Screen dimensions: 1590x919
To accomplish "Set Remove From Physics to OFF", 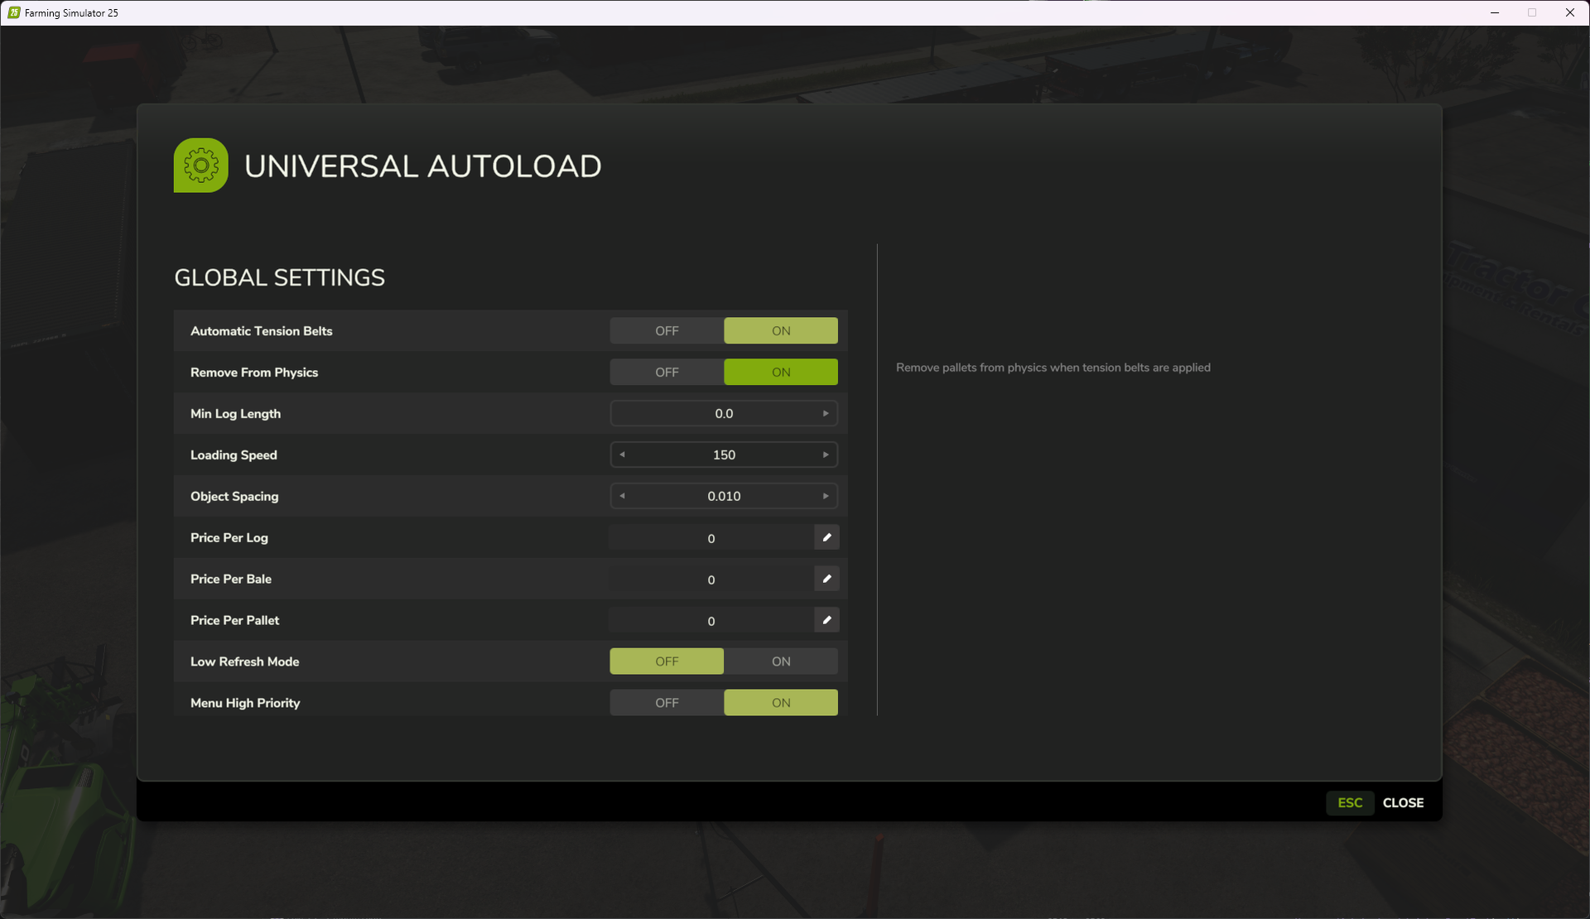I will point(667,372).
